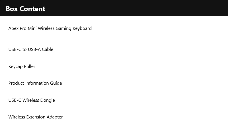228x127 pixels.
Task: Click the word Product in fourth row
Action: pyautogui.click(x=16, y=83)
